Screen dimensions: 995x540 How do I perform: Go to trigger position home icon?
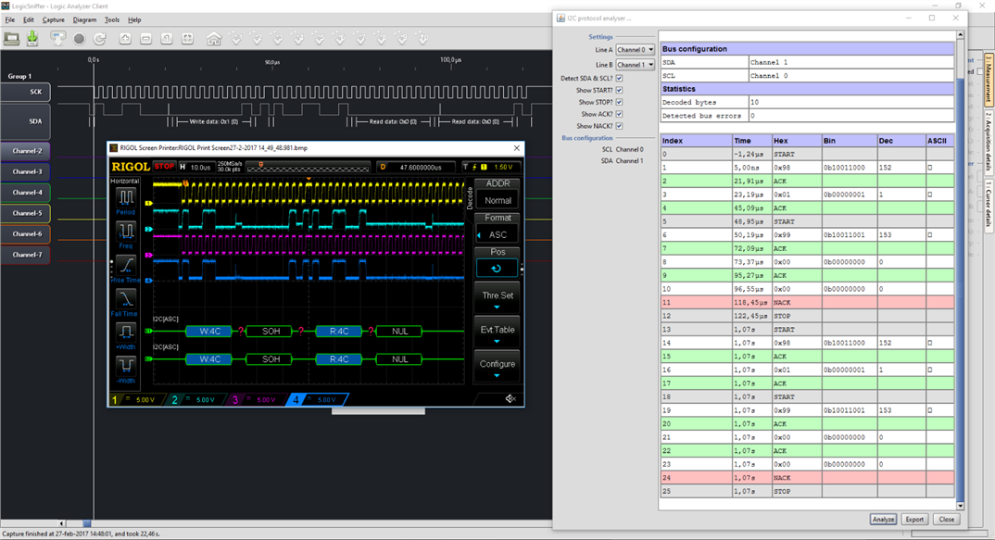(x=214, y=39)
